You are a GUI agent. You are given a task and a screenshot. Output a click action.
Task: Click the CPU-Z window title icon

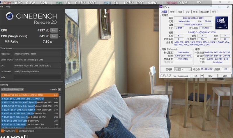tap(161, 7)
